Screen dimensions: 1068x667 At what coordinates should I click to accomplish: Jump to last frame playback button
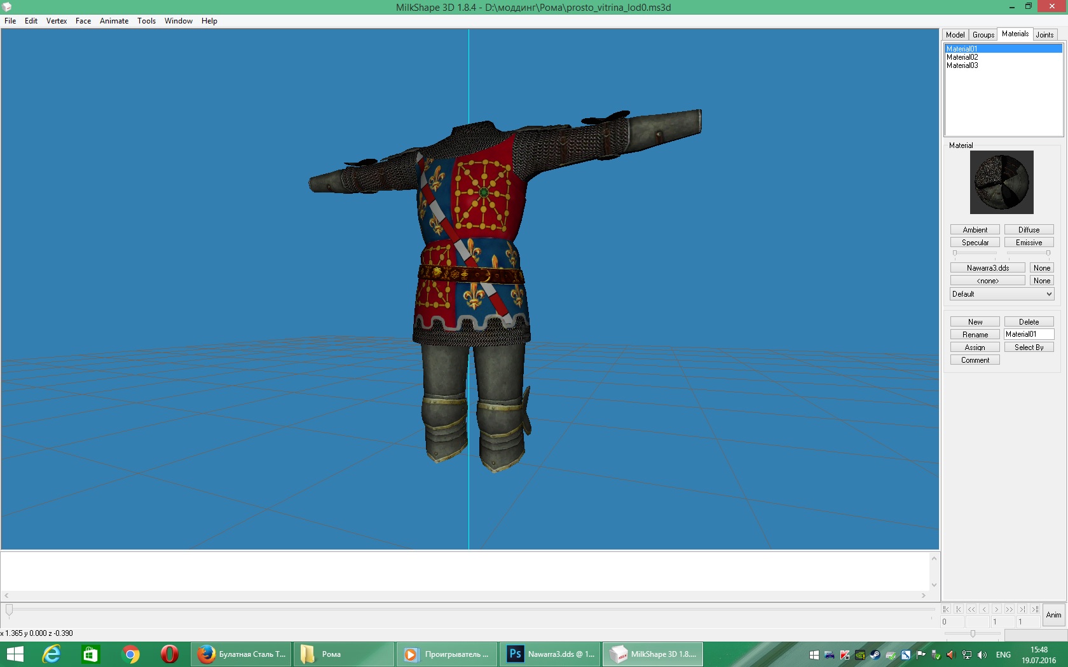click(x=1035, y=609)
